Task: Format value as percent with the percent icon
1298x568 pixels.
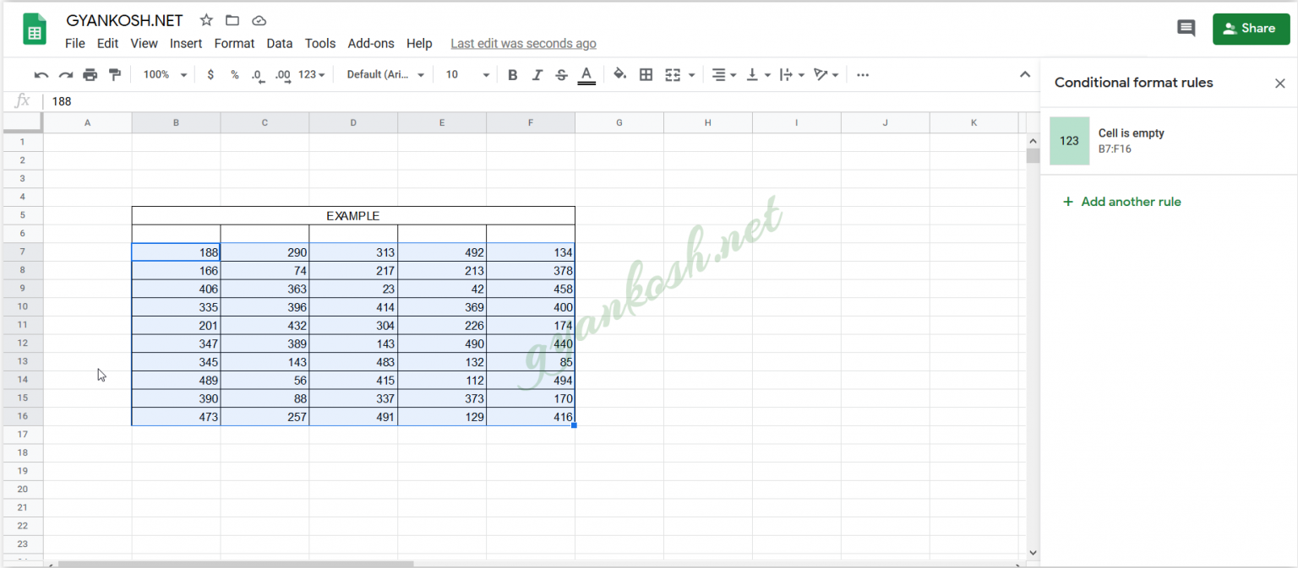Action: [234, 74]
